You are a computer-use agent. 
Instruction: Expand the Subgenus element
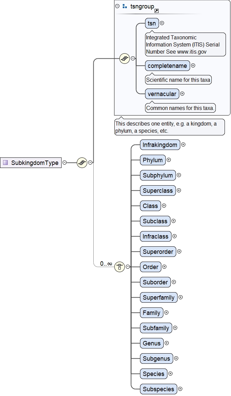176,358
